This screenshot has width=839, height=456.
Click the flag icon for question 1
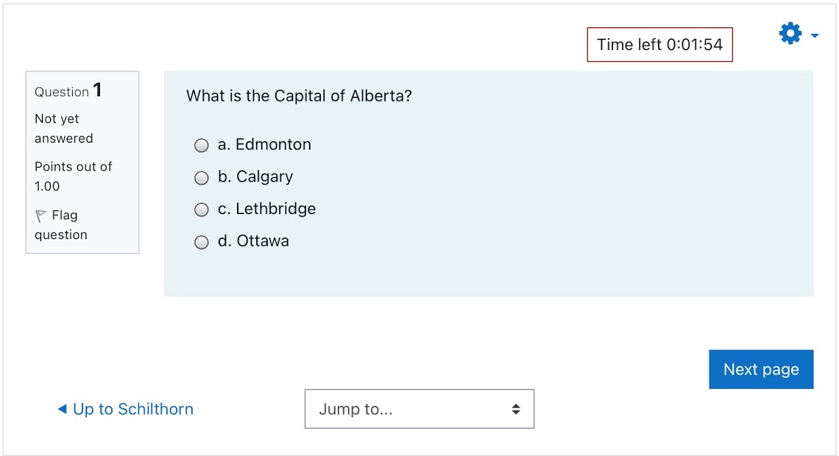tap(40, 215)
